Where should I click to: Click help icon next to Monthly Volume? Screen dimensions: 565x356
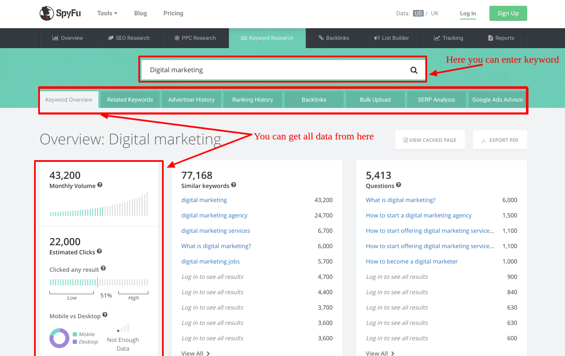pyautogui.click(x=100, y=185)
